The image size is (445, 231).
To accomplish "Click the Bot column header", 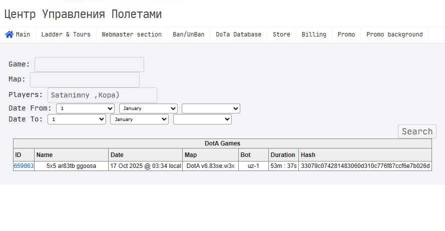I will [x=253, y=155].
